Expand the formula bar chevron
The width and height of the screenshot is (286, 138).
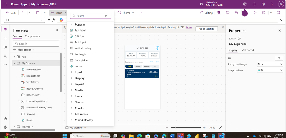pyautogui.click(x=282, y=20)
